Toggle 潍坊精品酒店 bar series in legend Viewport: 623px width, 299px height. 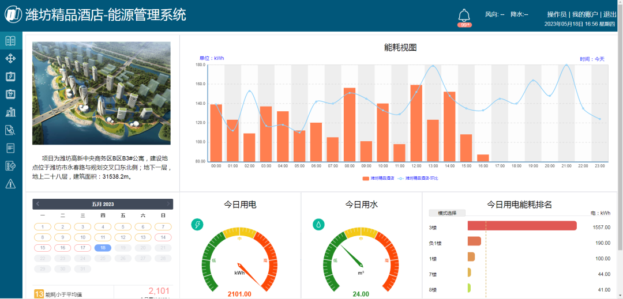[378, 179]
